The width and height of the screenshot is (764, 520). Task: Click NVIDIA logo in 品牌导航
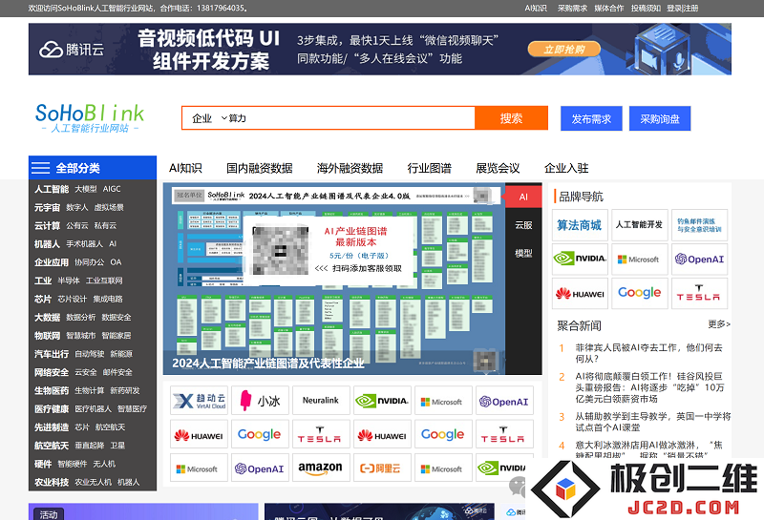(580, 259)
